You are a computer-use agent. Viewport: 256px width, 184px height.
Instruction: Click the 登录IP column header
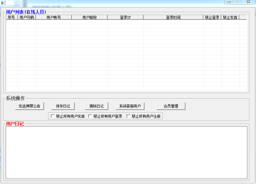[125, 17]
